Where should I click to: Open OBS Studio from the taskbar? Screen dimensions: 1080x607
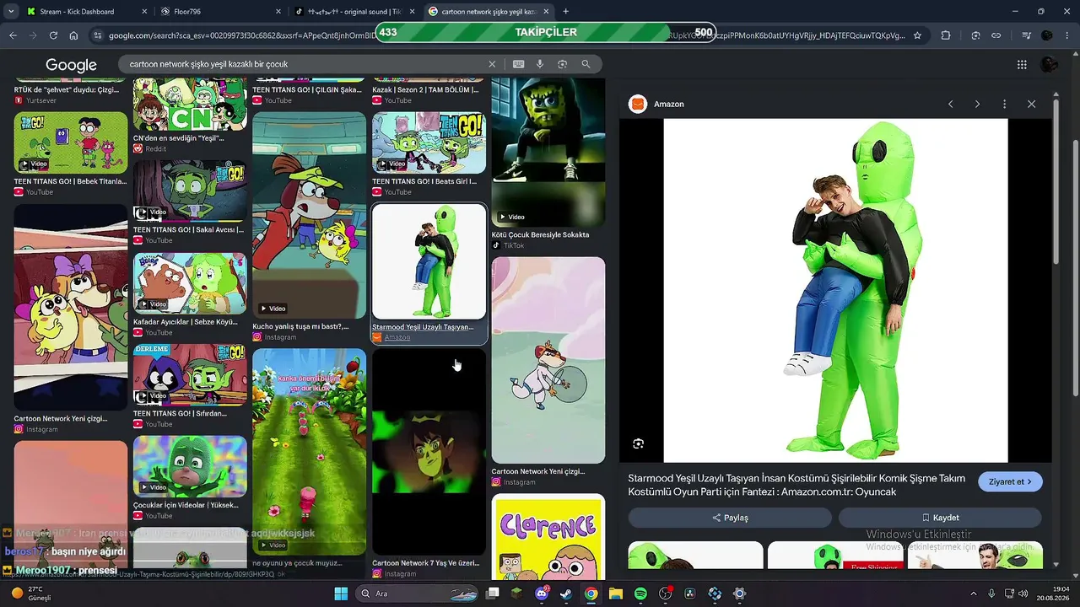[666, 594]
